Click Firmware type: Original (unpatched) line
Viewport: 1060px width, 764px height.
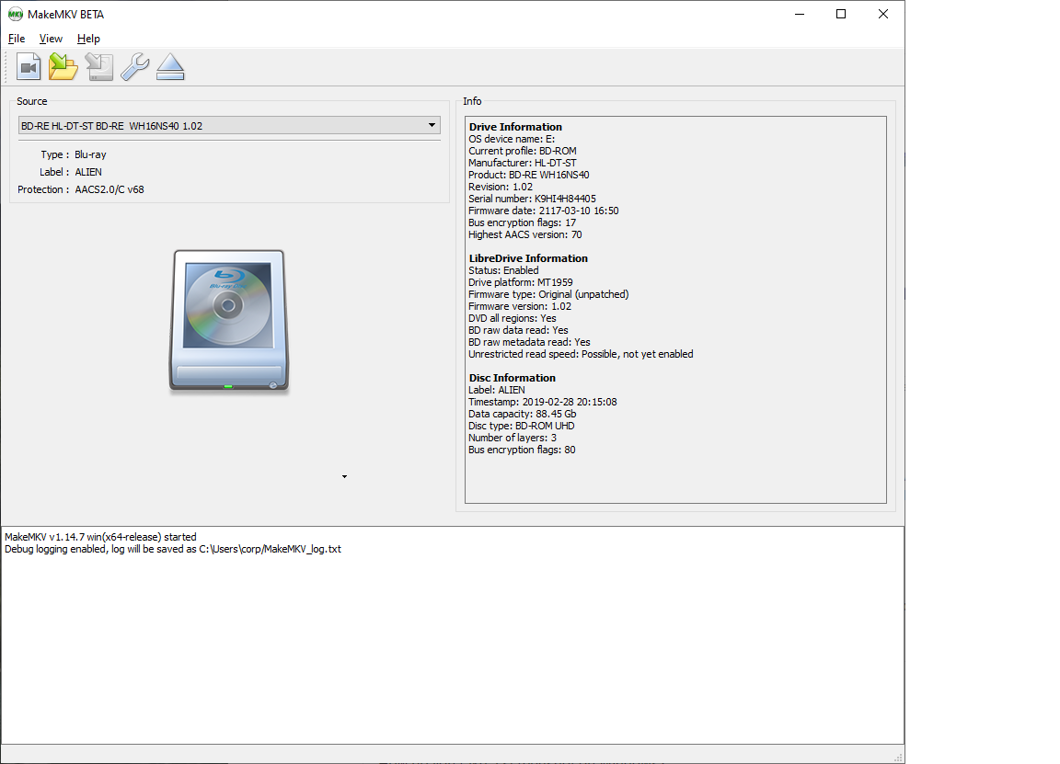[x=548, y=294]
